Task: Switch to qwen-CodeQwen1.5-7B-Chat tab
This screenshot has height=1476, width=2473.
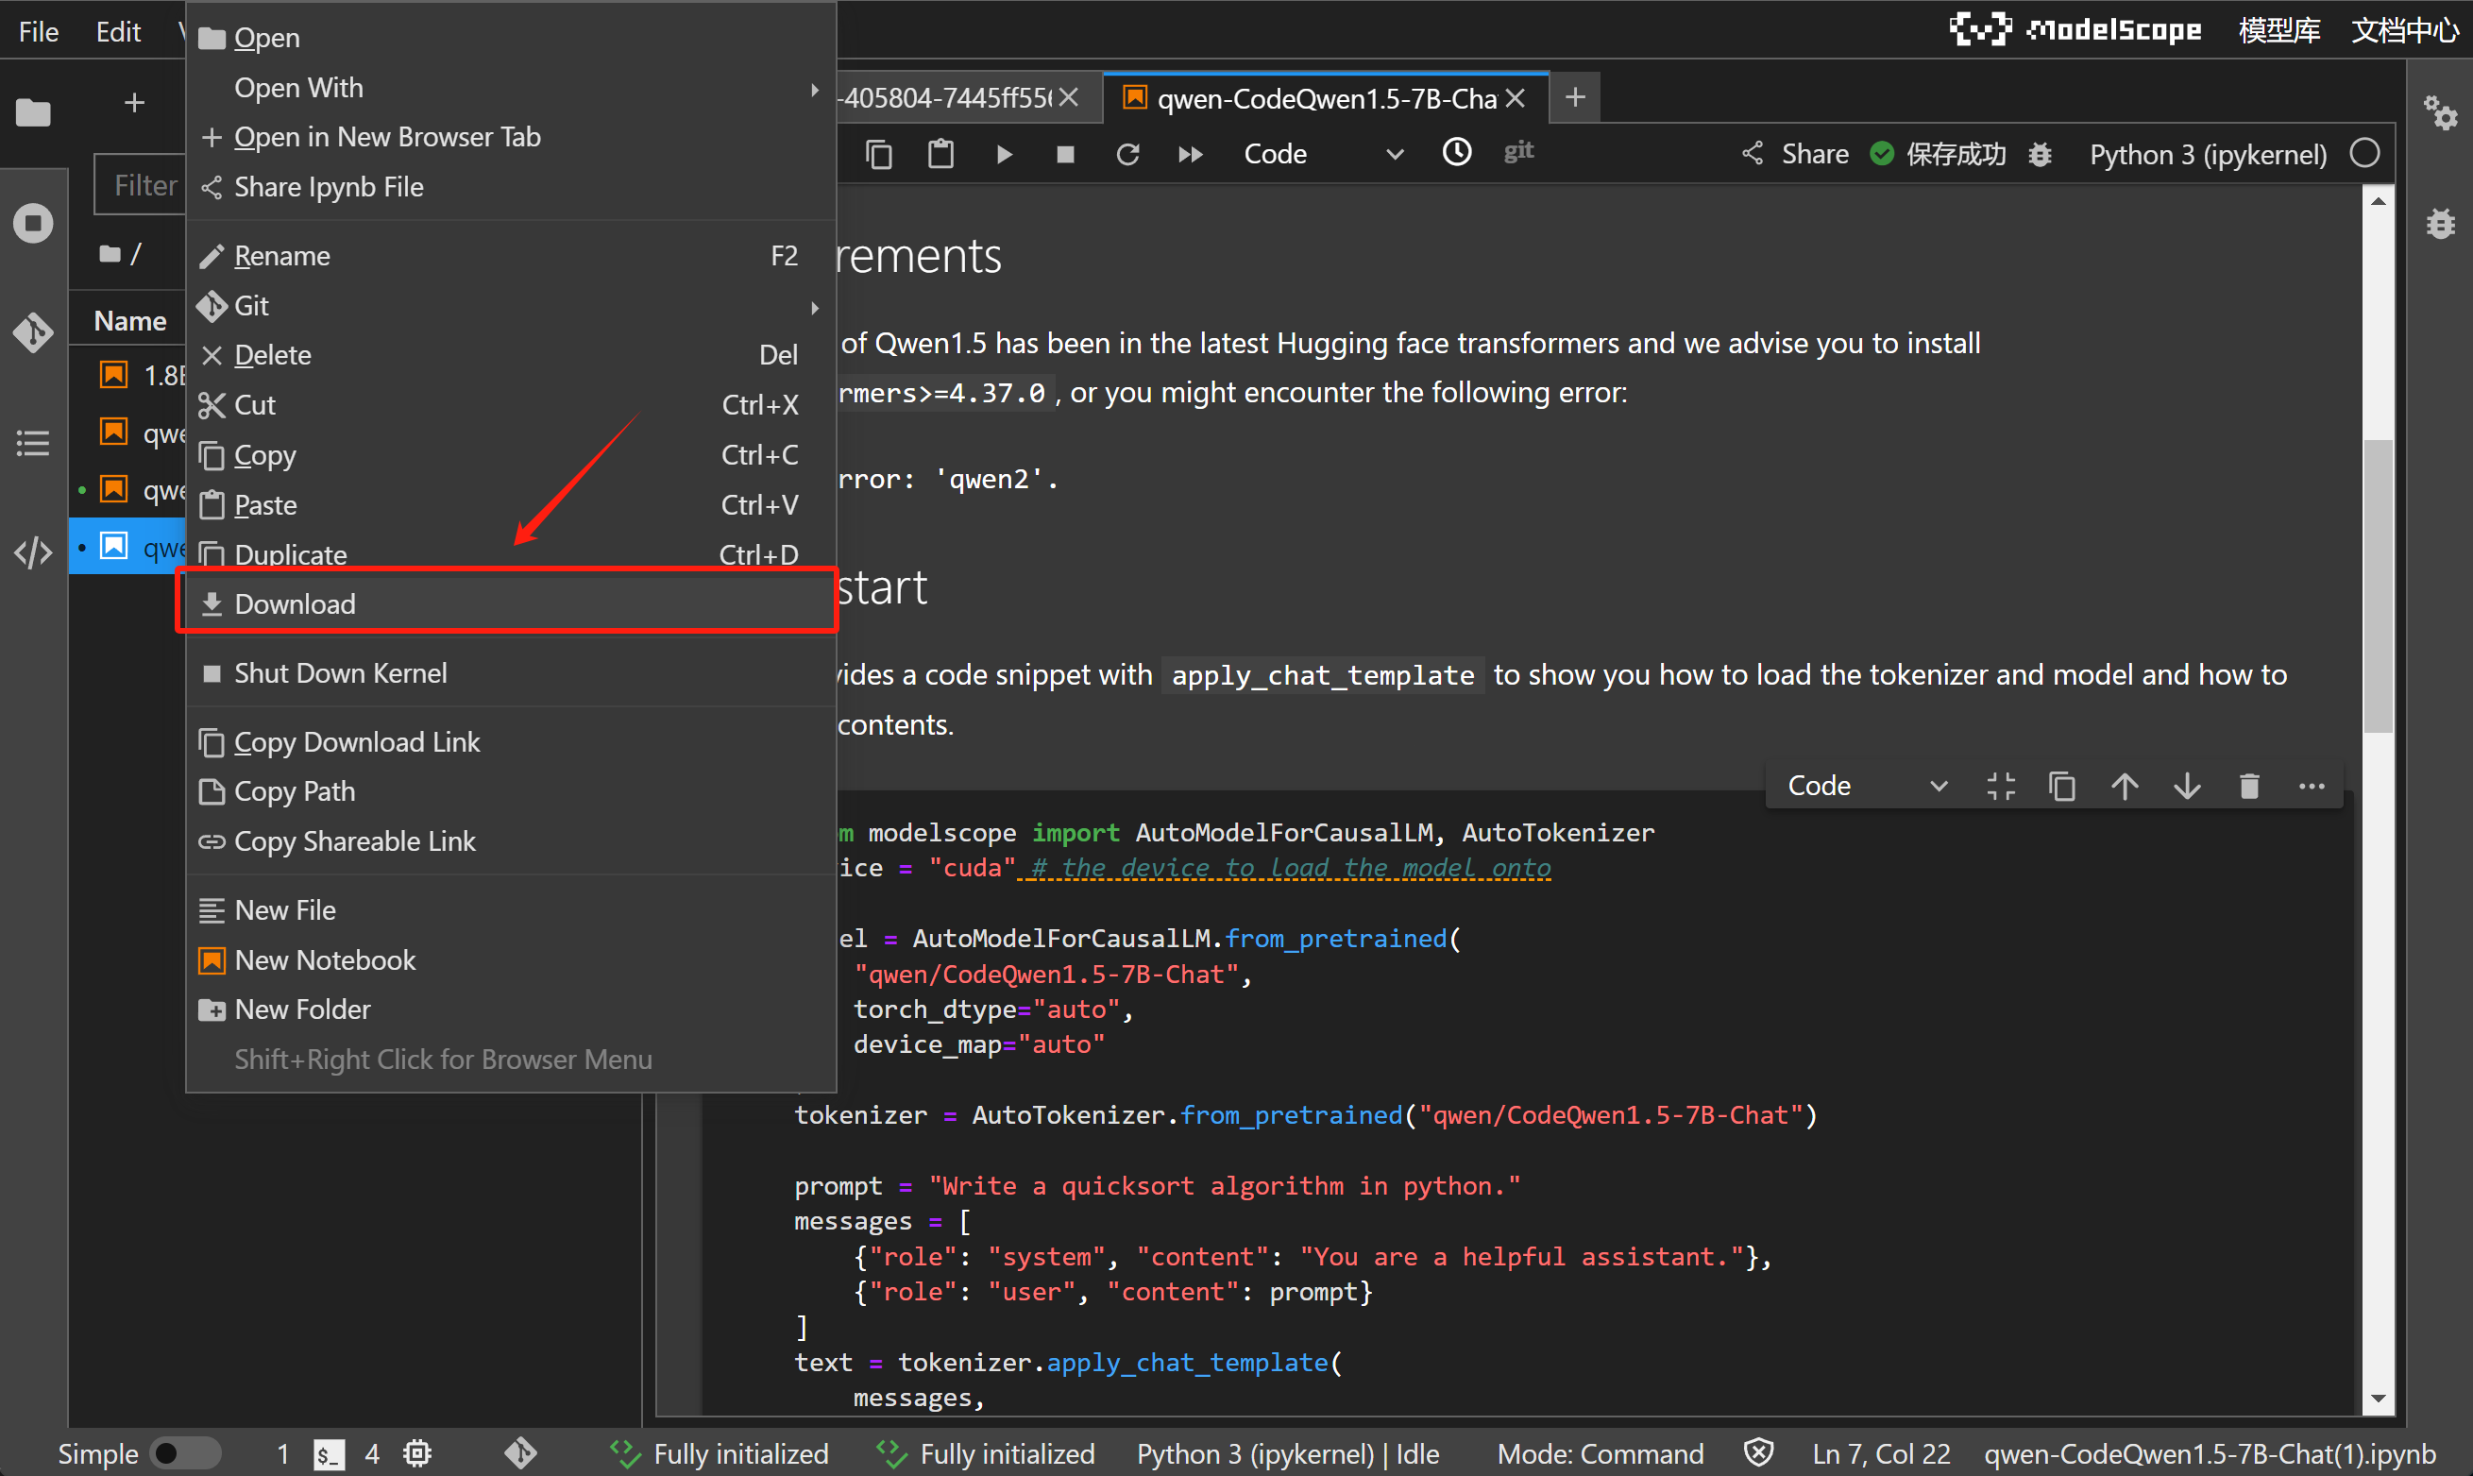Action: (x=1325, y=97)
